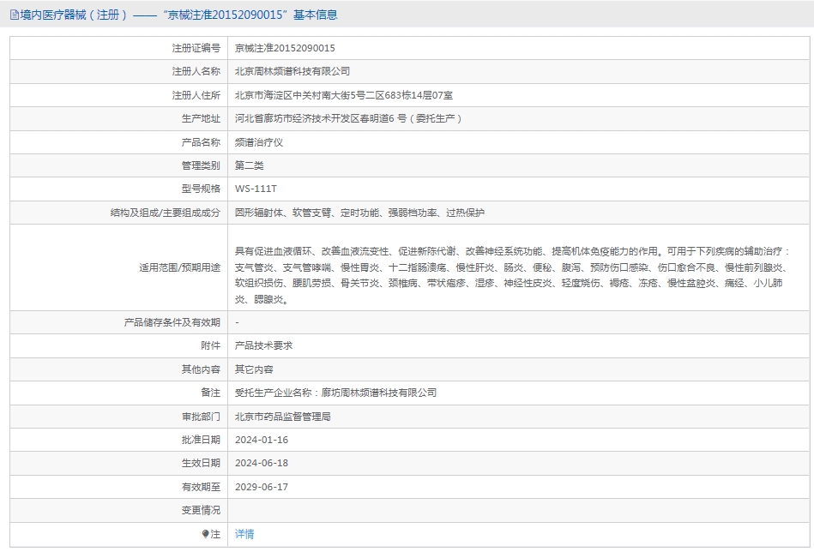This screenshot has height=552, width=814.
Task: Select remark 受托生产企业名称：廊坊周林频谱科技有限公司
Action: (336, 393)
